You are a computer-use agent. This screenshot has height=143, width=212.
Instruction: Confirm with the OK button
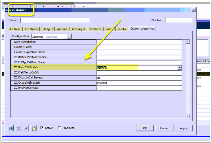point(145,128)
